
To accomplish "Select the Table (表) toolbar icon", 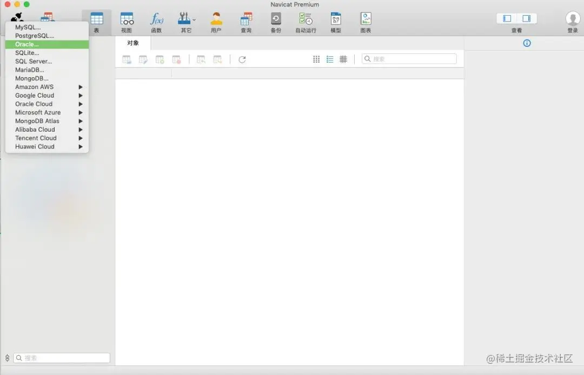I will point(96,22).
